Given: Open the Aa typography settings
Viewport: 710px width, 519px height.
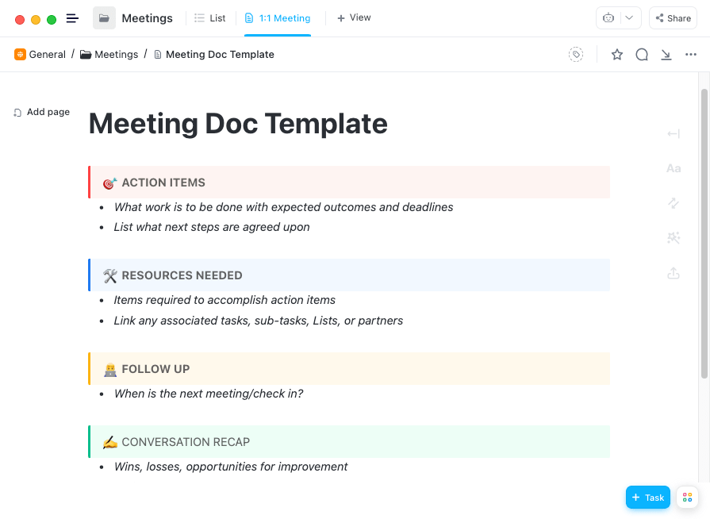Looking at the screenshot, I should tap(674, 168).
